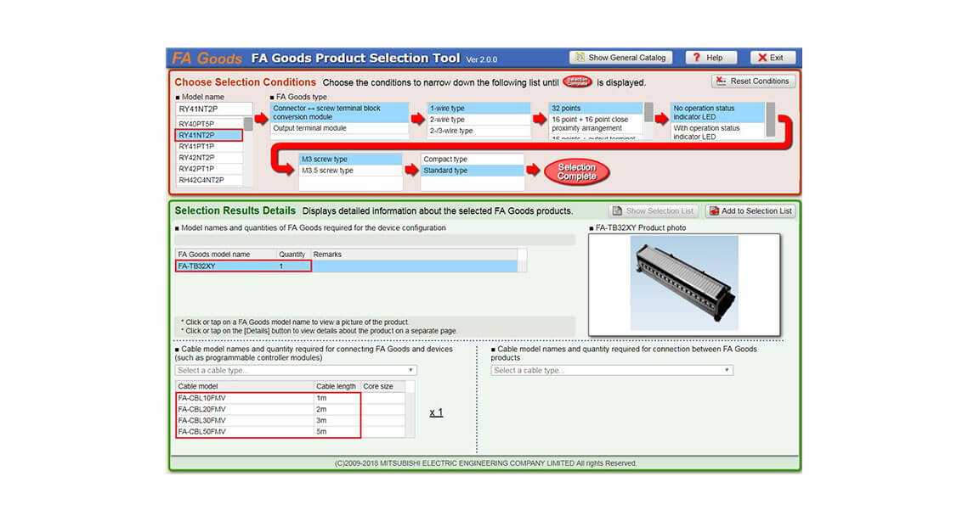Open Help via the red question mark icon
The width and height of the screenshot is (968, 521).
coord(710,57)
